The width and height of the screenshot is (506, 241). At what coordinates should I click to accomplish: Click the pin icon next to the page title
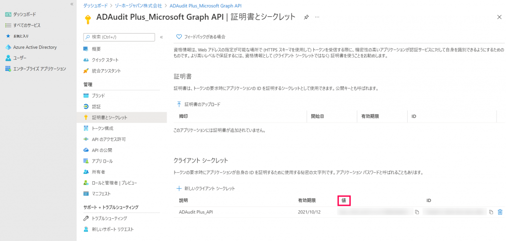(306, 17)
